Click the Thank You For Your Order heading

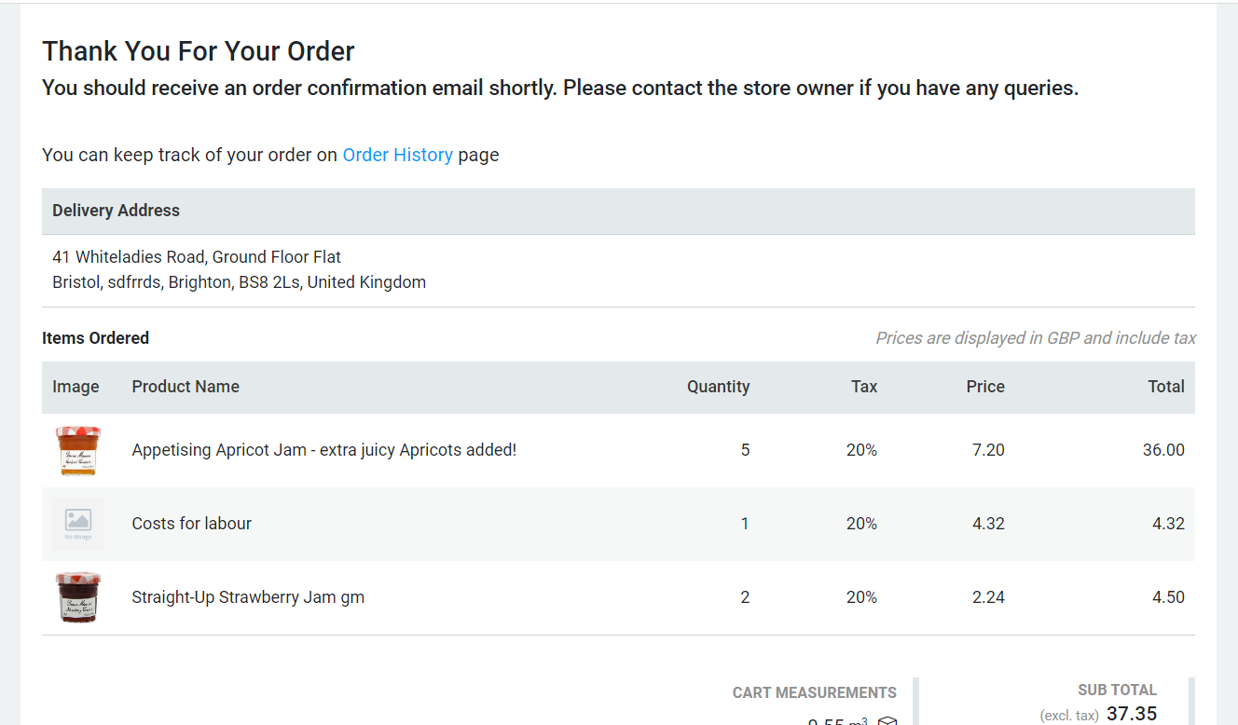click(198, 50)
